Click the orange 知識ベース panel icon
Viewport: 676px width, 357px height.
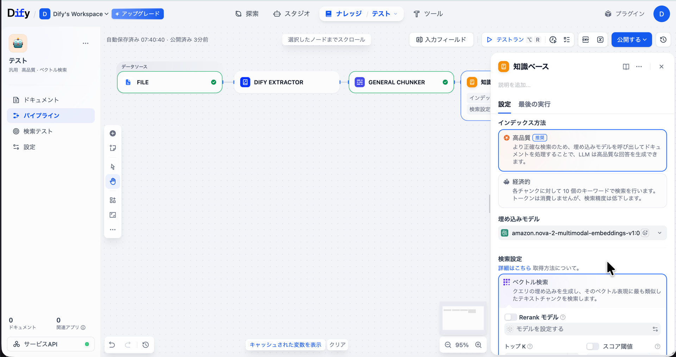503,67
